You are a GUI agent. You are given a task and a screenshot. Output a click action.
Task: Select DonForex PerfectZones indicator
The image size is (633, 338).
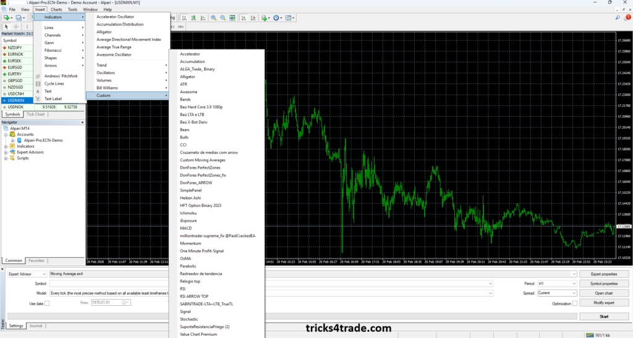tap(200, 168)
